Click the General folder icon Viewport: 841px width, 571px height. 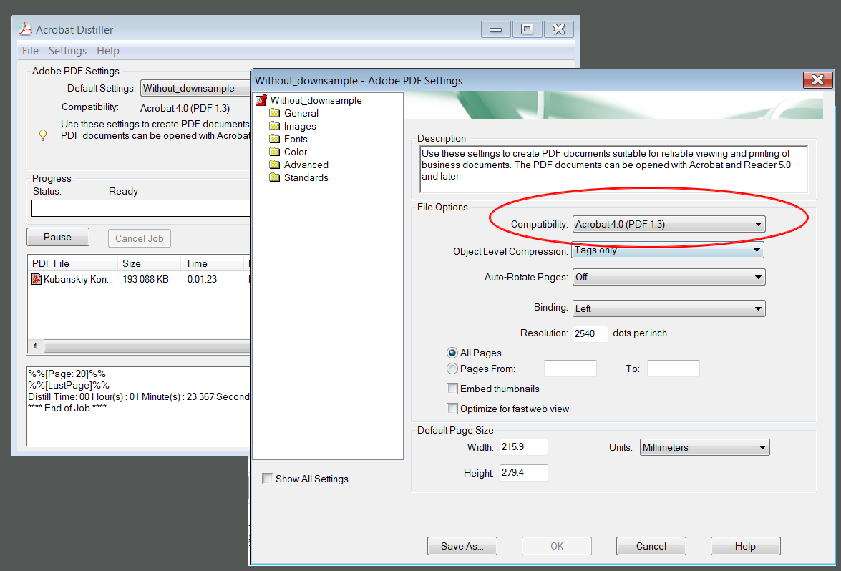(275, 113)
